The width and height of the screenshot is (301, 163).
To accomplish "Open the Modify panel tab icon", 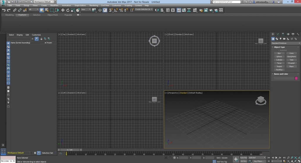I will click(278, 34).
